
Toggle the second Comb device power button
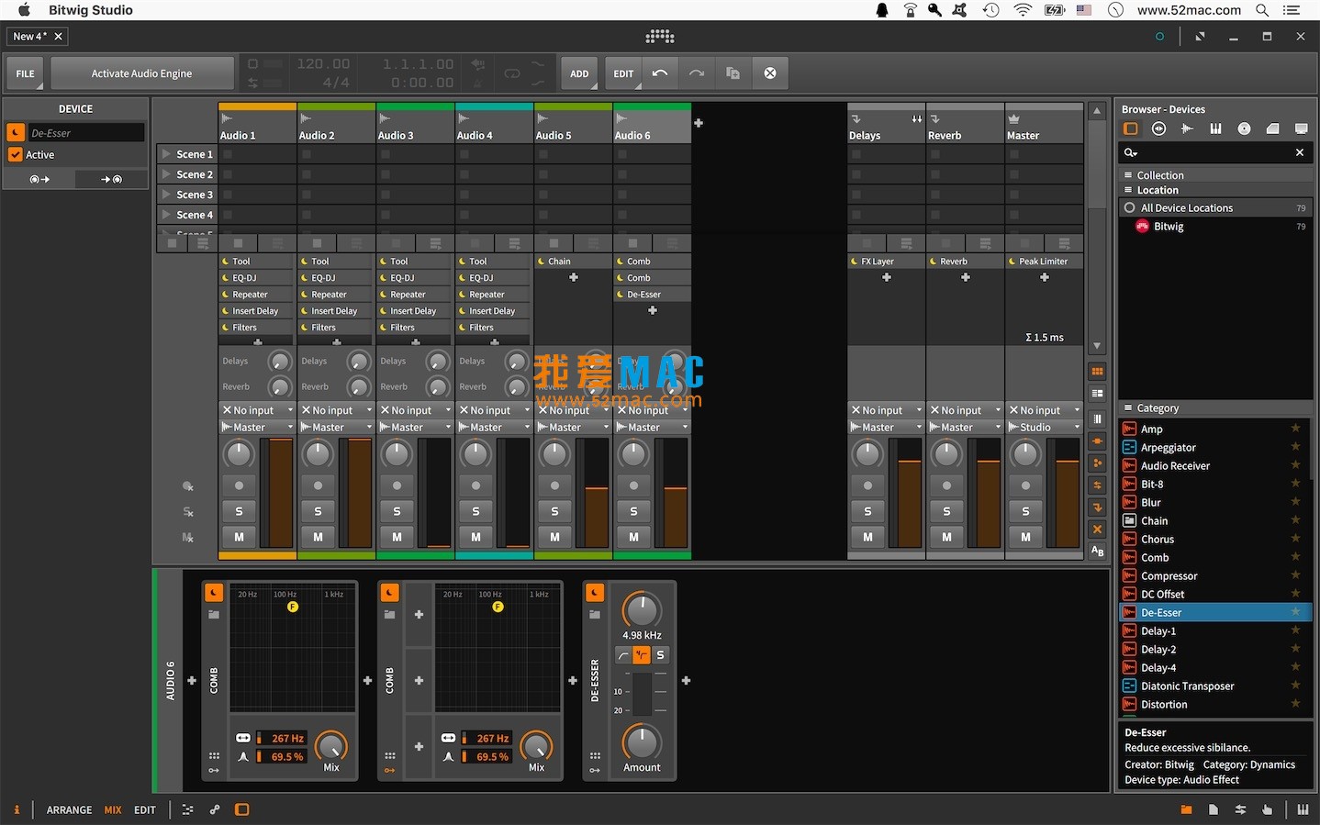pos(390,593)
